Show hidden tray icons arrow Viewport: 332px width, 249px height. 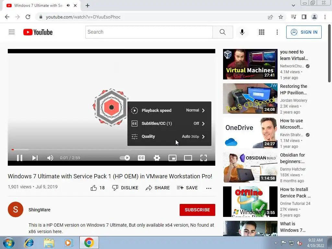[276, 243]
